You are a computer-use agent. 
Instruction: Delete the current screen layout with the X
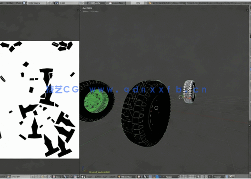point(51,3)
